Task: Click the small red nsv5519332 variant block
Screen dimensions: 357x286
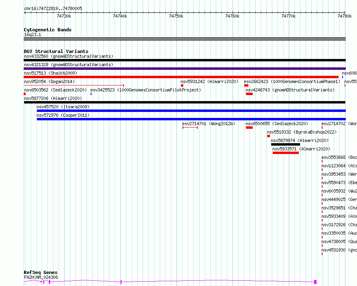Action: tap(269, 136)
